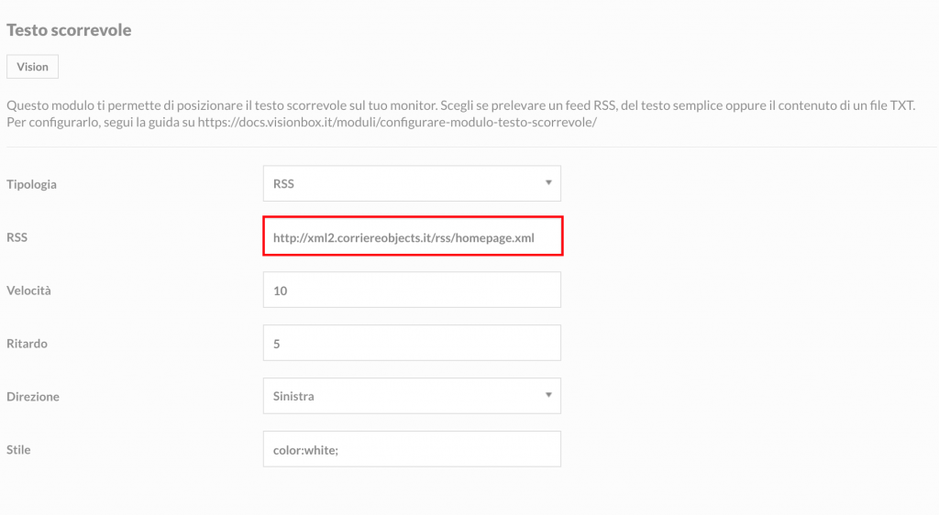Select the Ritardo input with value 5
The width and height of the screenshot is (939, 515).
412,343
